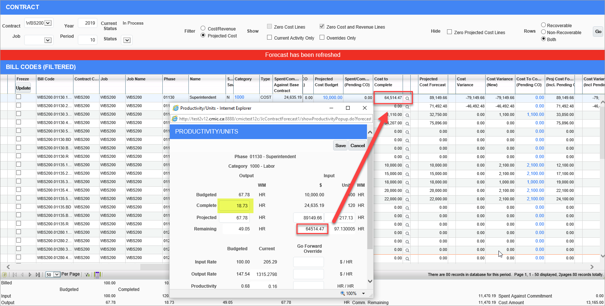This screenshot has width=605, height=306.
Task: Click magnifier icon on WBS200.01130.3 row
Action: pyautogui.click(x=407, y=115)
